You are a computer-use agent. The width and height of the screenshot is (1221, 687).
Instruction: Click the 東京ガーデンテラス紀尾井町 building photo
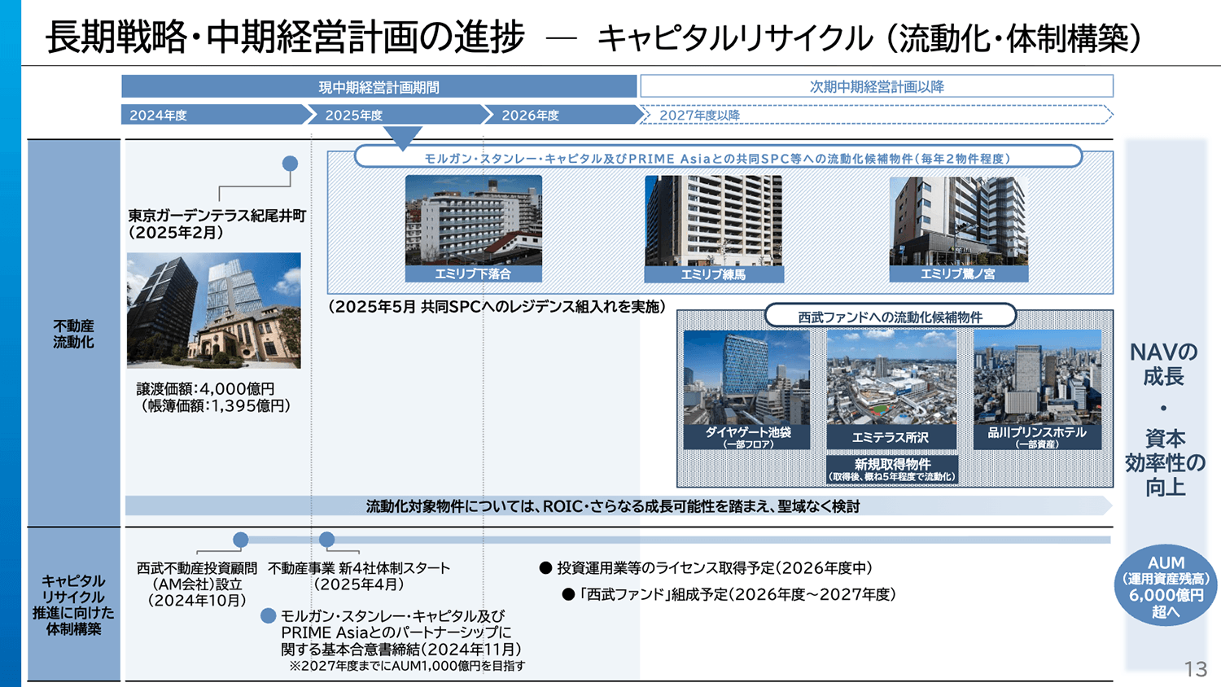pos(214,310)
